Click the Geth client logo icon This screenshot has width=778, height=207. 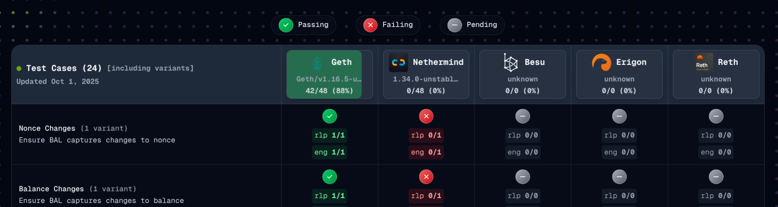pos(318,62)
